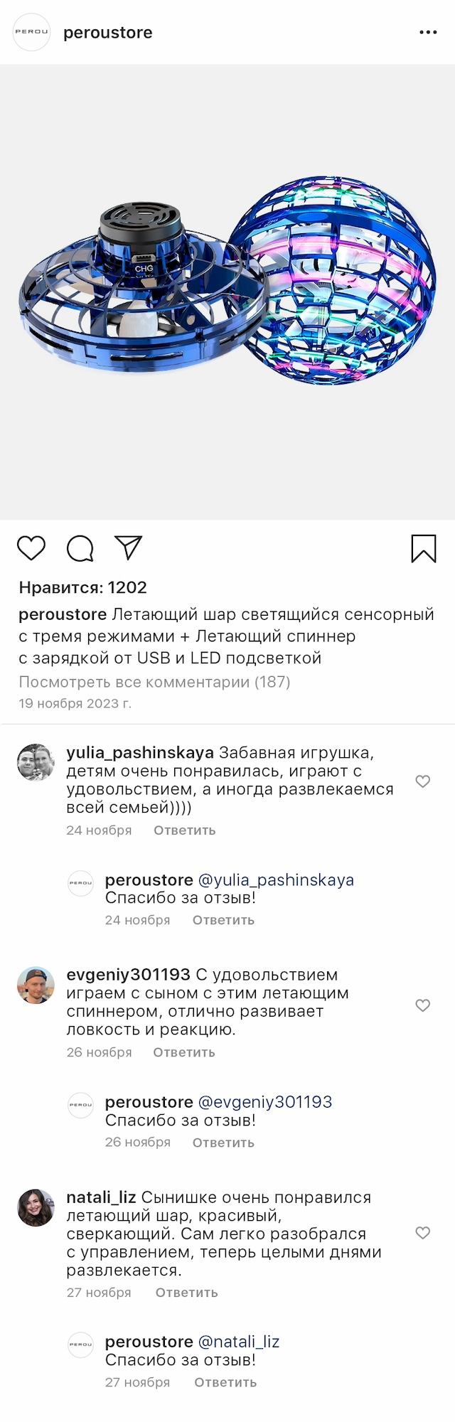
Task: Reply to evgeniy301193's comment
Action: [184, 1052]
